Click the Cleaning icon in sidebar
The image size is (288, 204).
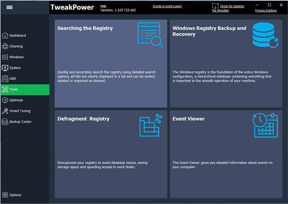coord(5,47)
